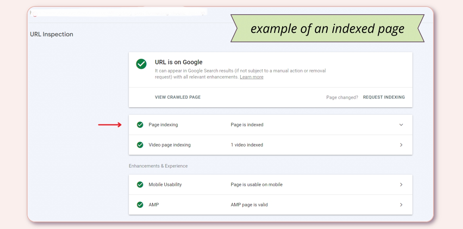Expand the AMP section details
The width and height of the screenshot is (463, 229).
click(401, 205)
